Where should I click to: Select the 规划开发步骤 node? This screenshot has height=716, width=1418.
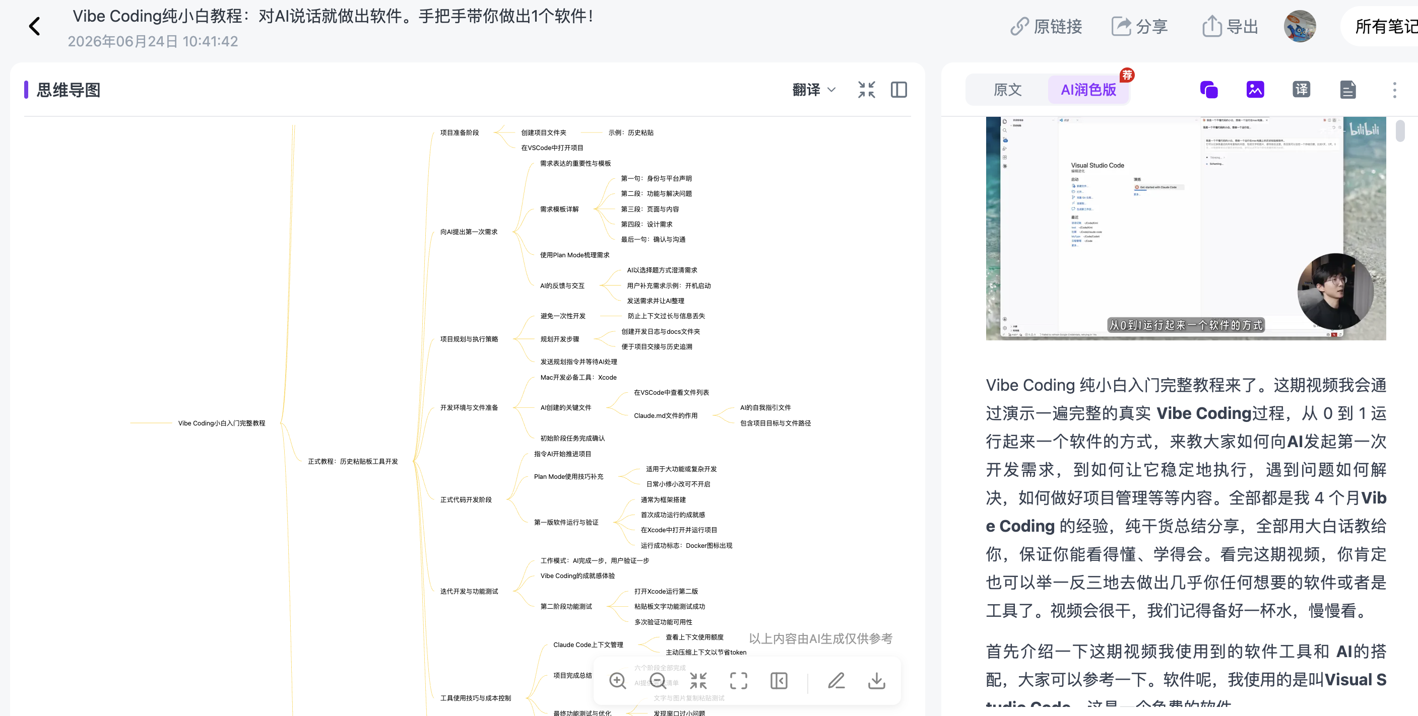point(559,339)
